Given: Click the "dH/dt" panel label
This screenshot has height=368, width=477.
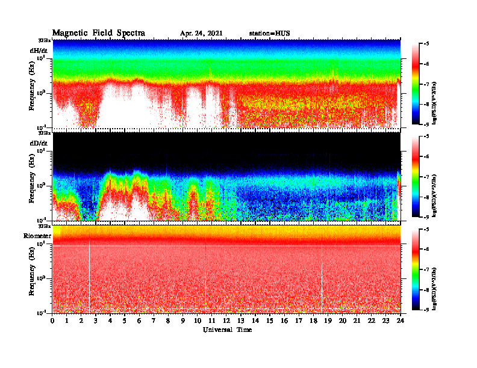Looking at the screenshot, I should click(39, 51).
